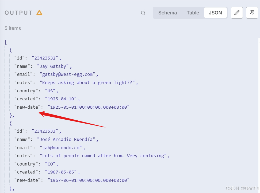Viewport: 260px width, 193px height.
Task: Click the "new-date" key in Jay Gatsby item
Action: coord(28,107)
